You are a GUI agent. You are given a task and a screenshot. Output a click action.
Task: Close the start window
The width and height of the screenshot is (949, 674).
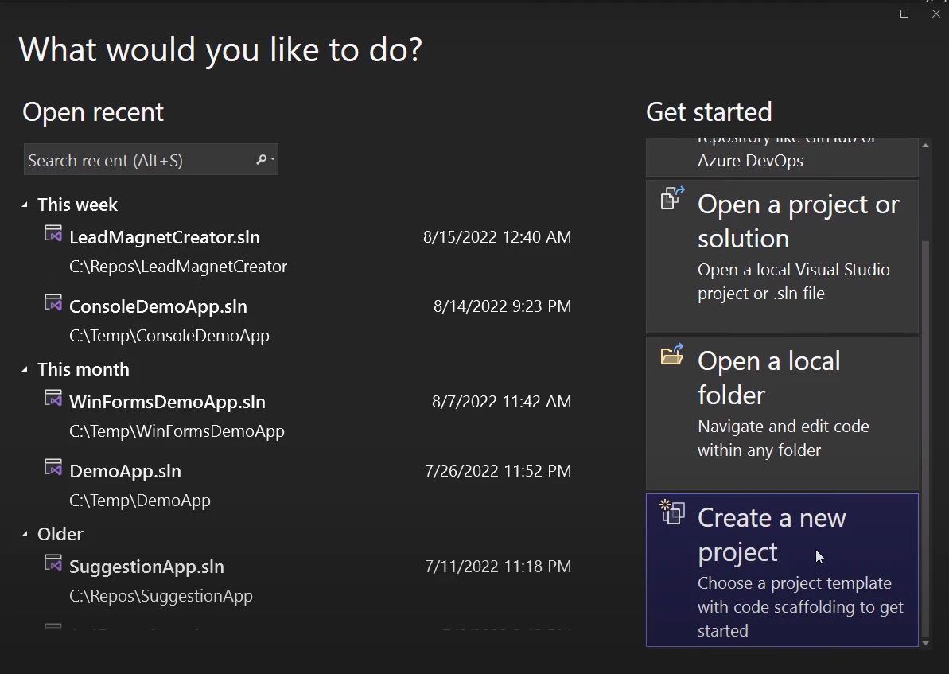935,14
